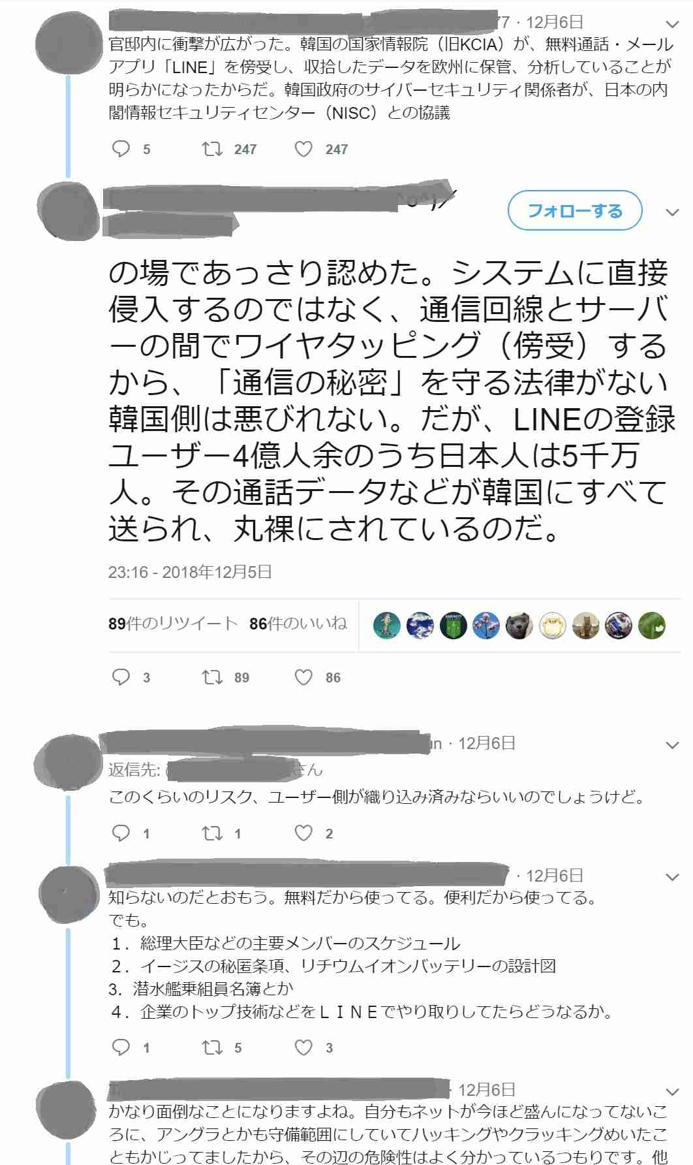Like the top tweet with 247 likes
The width and height of the screenshot is (693, 1165).
303,149
